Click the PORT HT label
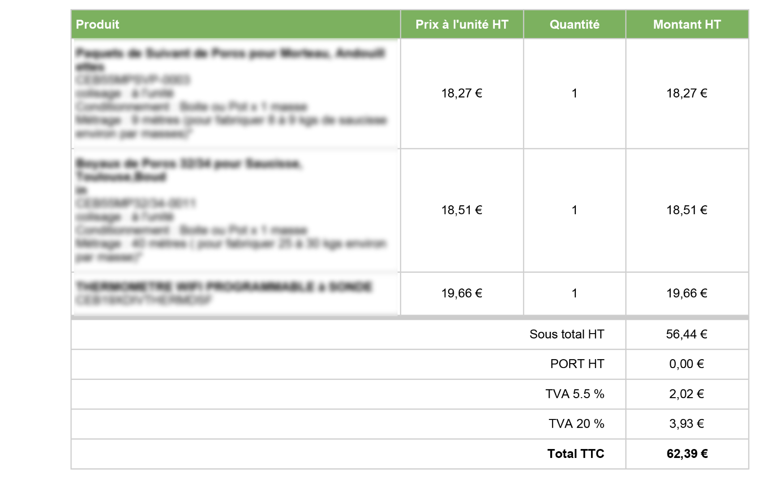This screenshot has width=784, height=483. (x=577, y=364)
